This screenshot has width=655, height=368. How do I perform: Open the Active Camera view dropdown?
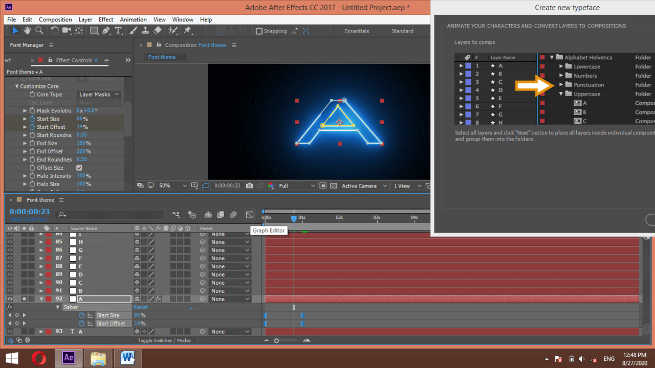[x=363, y=186]
